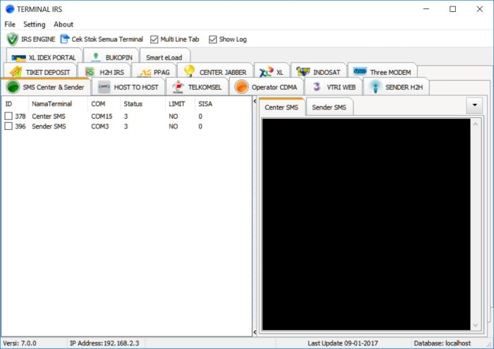Screen dimensions: 494x349
Task: Open the Setting menu
Action: click(34, 24)
